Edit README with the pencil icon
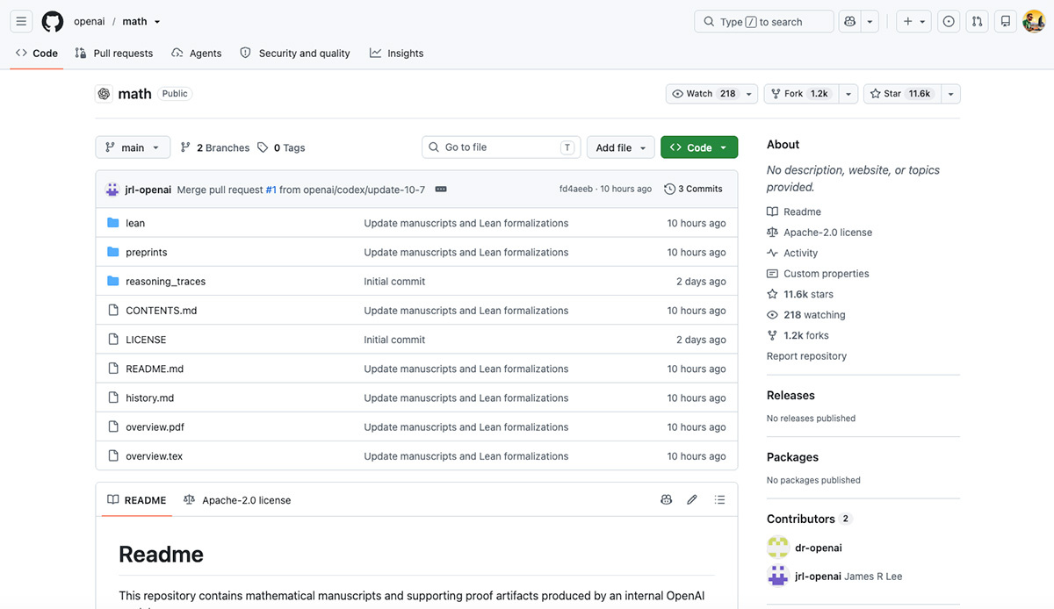This screenshot has width=1054, height=609. point(692,499)
